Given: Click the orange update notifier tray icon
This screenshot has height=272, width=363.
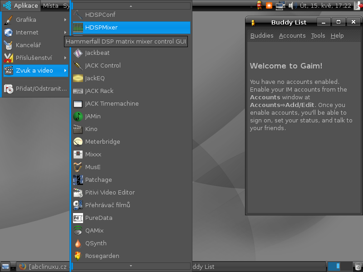Looking at the screenshot, I should point(269,5).
